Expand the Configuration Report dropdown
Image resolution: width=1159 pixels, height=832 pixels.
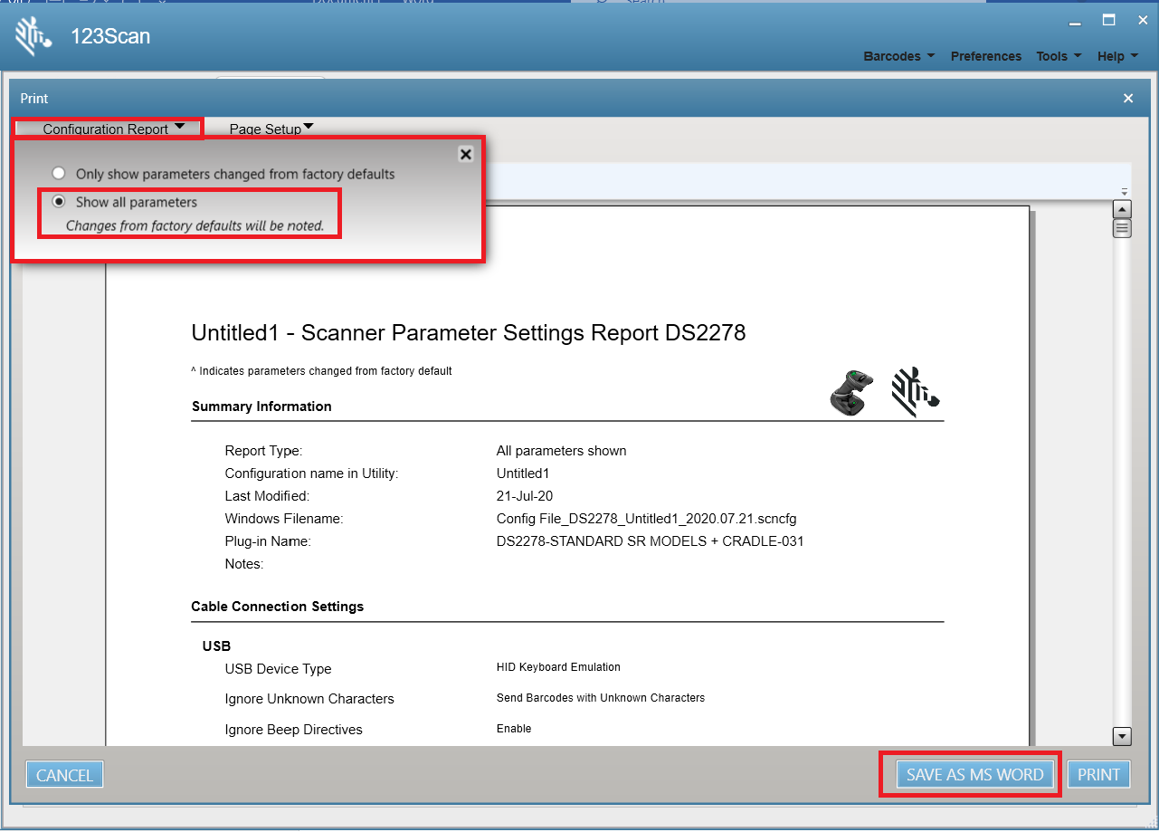pyautogui.click(x=112, y=129)
